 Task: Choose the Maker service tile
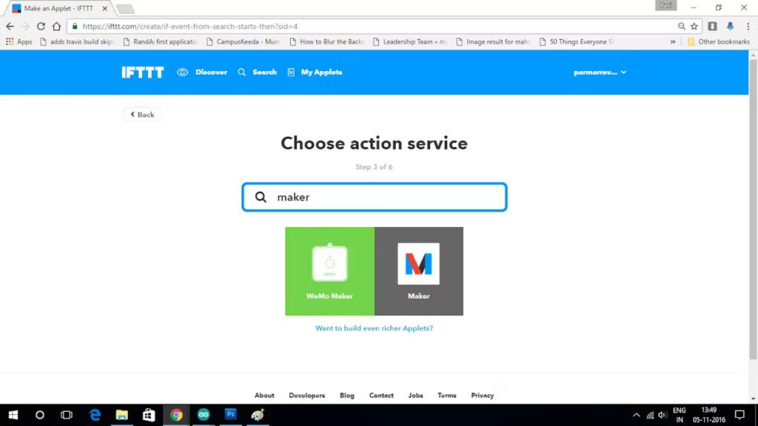click(x=419, y=271)
